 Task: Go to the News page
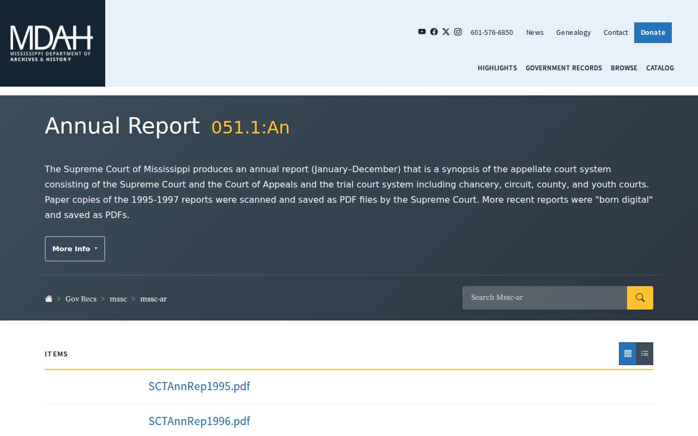534,32
